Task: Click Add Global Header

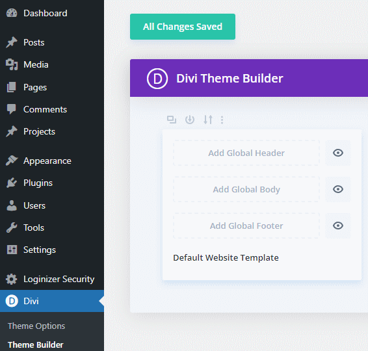Action: point(246,153)
